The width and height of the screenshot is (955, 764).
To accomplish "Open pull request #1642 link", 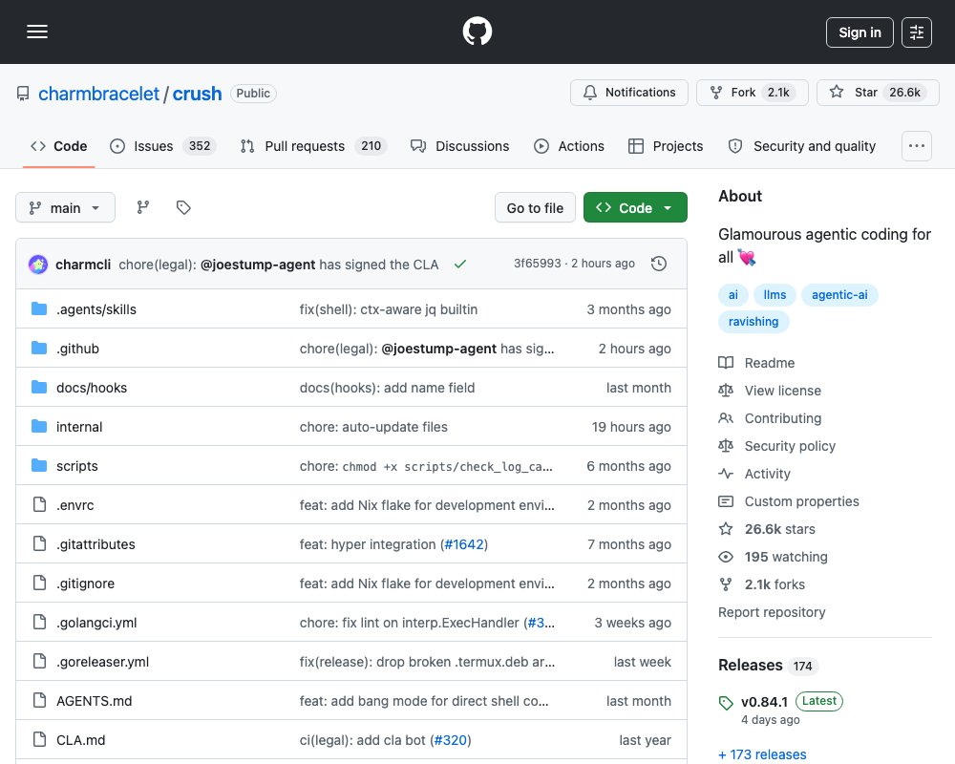I will click(464, 544).
